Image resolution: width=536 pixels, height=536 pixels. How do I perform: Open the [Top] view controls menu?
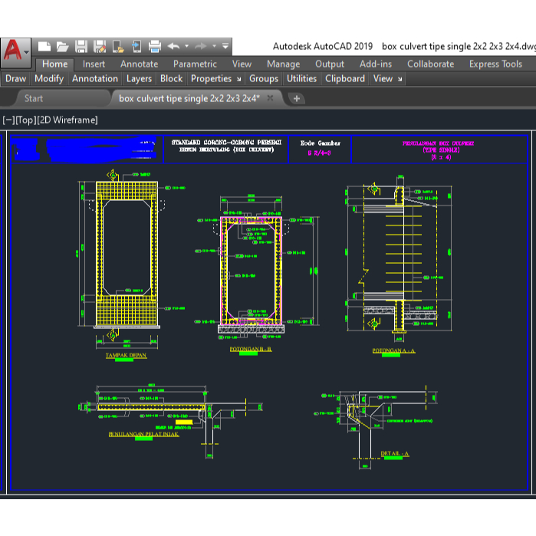[25, 120]
